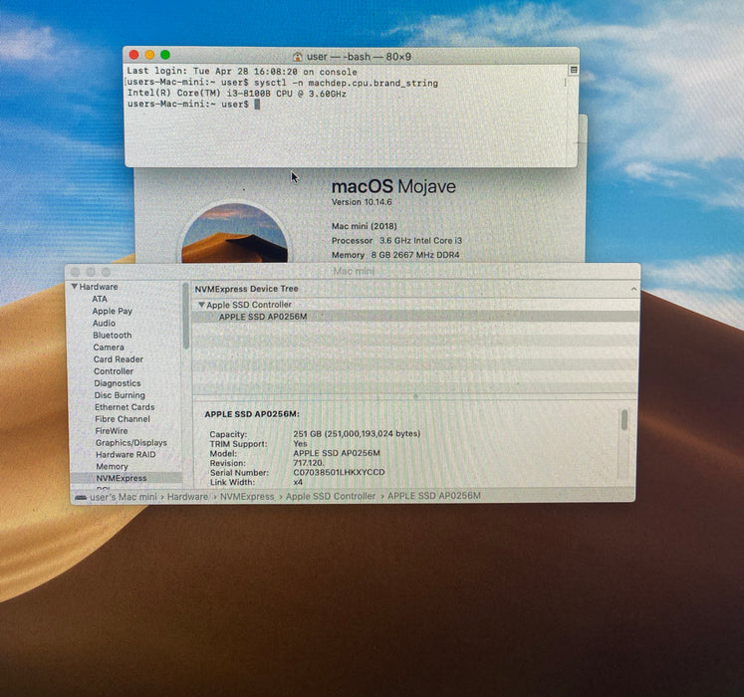Click the details pane scrollbar
The image size is (744, 697).
623,420
